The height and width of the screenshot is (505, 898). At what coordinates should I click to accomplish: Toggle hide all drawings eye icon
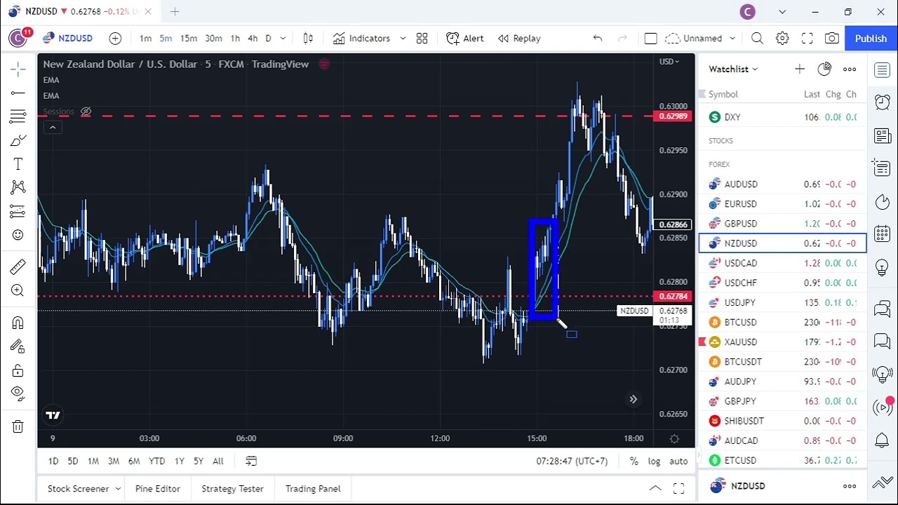coord(18,393)
